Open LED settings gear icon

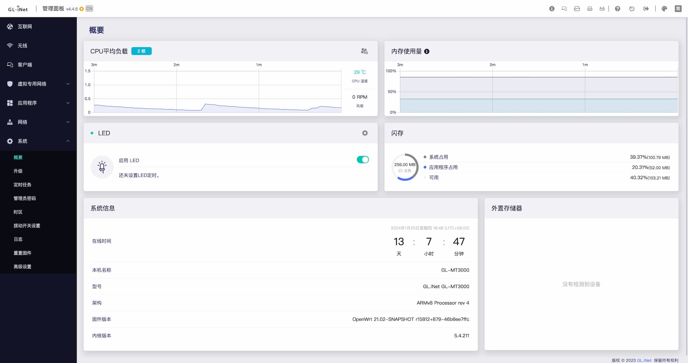point(365,133)
